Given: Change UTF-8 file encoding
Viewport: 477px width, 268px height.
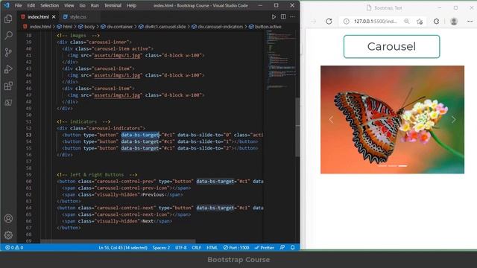Looking at the screenshot, I should click(180, 248).
